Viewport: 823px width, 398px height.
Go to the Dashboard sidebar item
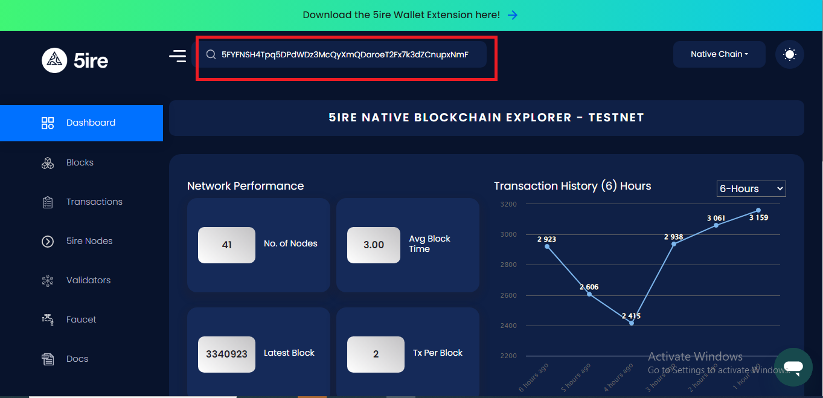pos(82,123)
